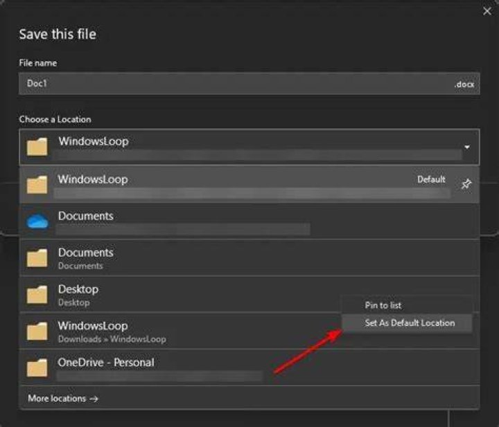Choose the OneDrive cloud Documents location
499x427 pixels.
click(249, 221)
